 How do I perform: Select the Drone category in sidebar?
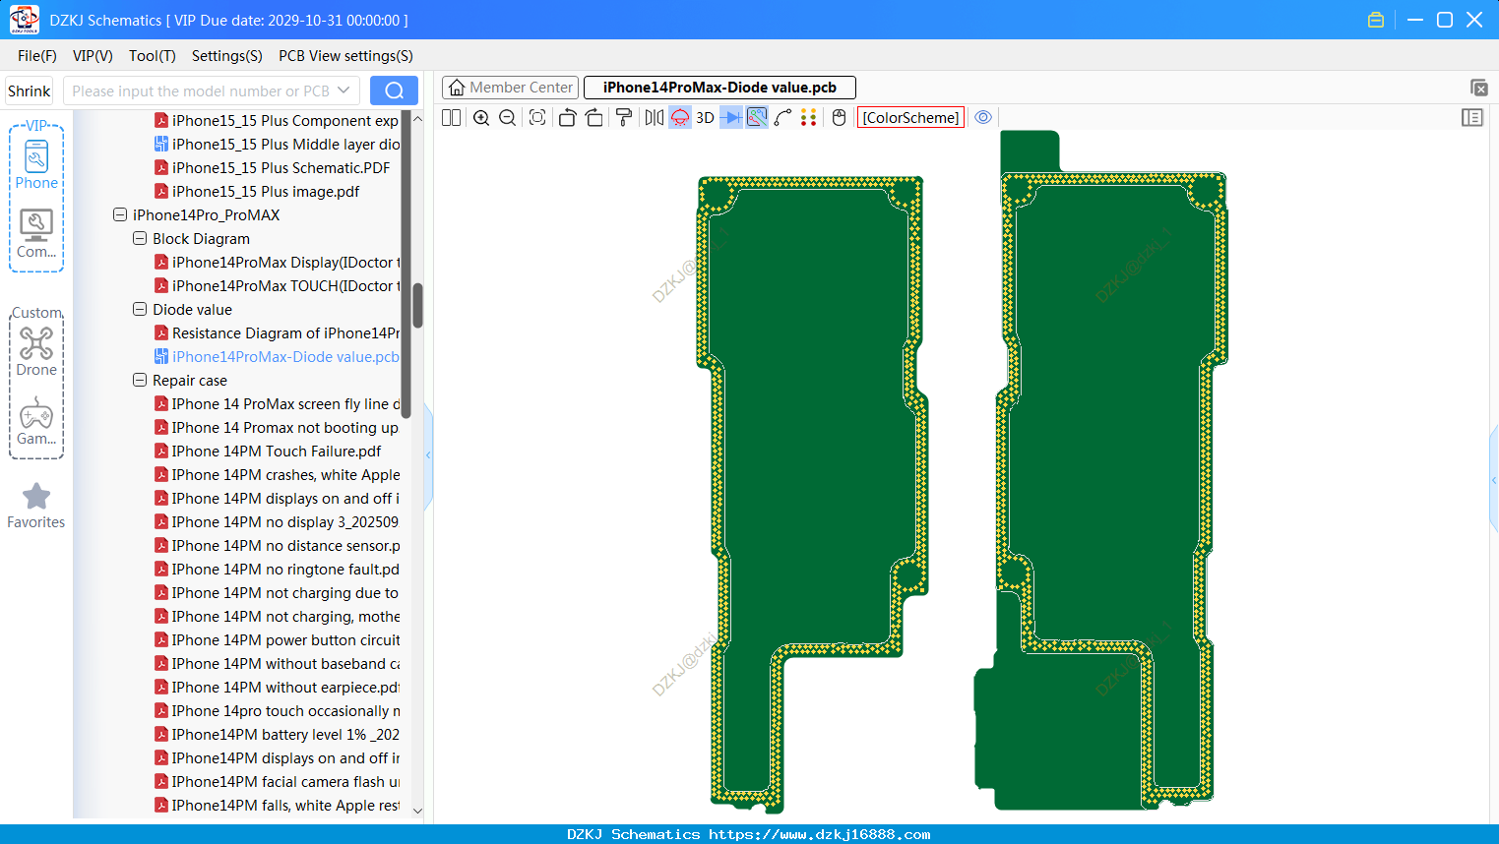tap(36, 351)
